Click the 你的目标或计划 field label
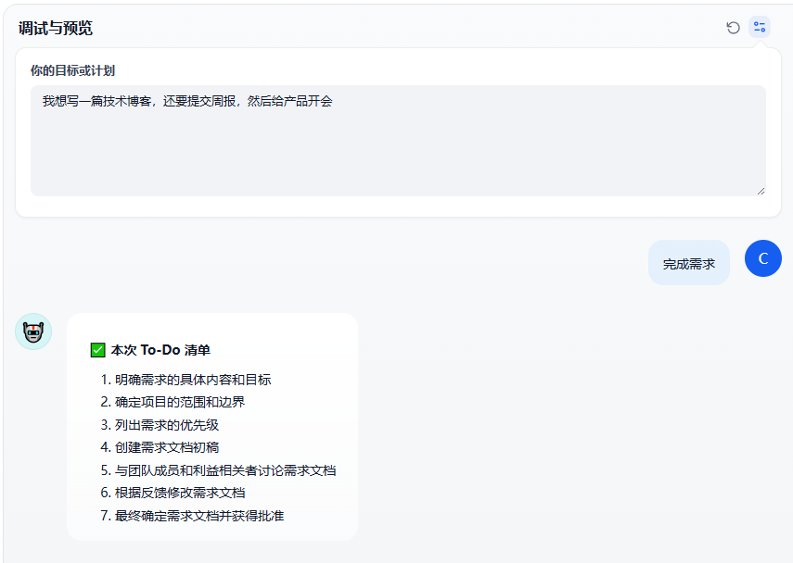 [x=72, y=70]
